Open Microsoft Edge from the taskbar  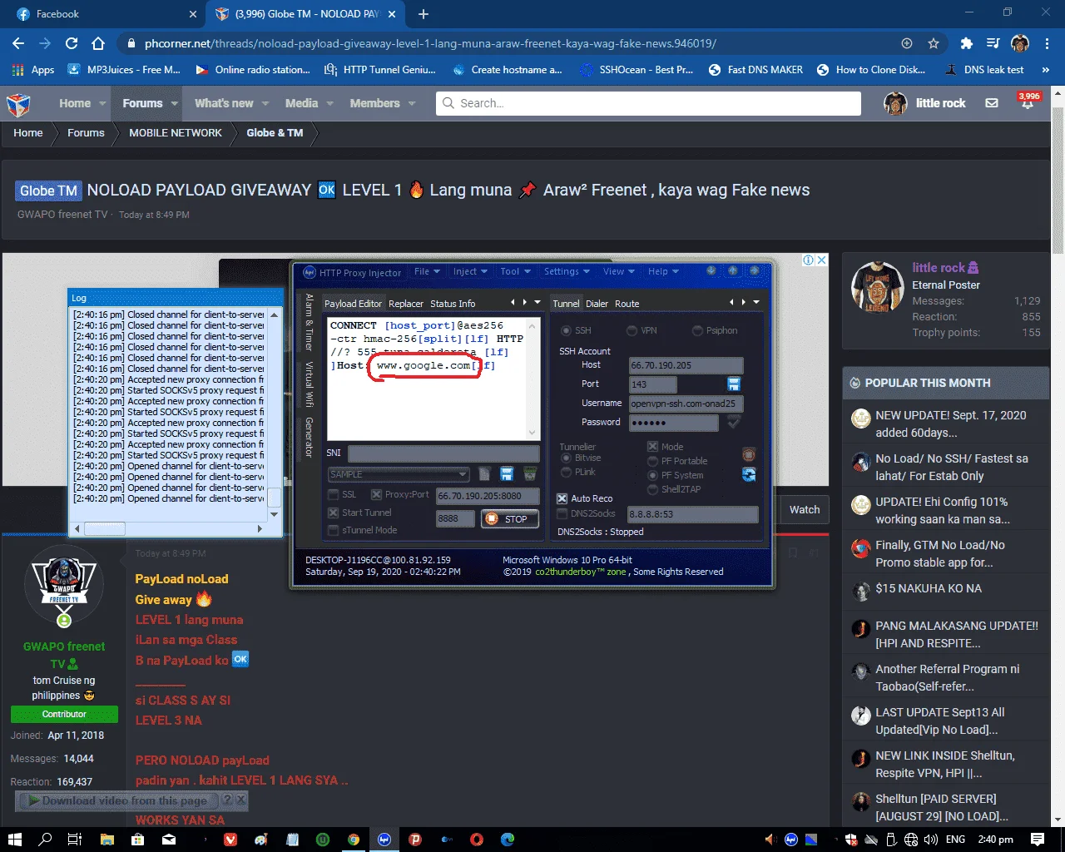[508, 839]
